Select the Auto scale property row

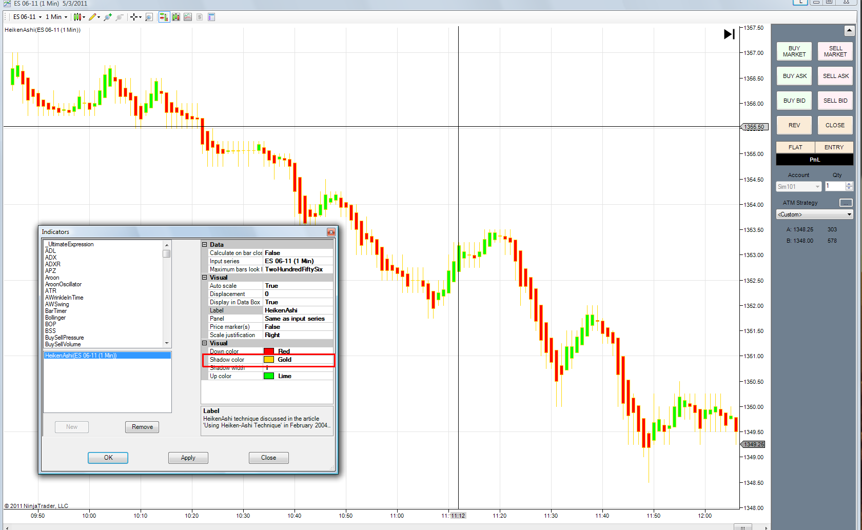[x=271, y=286]
